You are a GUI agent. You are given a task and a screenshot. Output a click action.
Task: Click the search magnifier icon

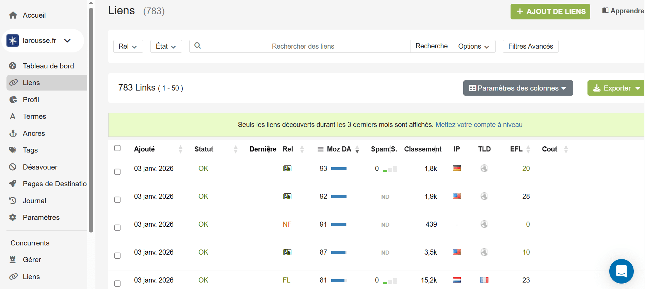[x=197, y=46]
